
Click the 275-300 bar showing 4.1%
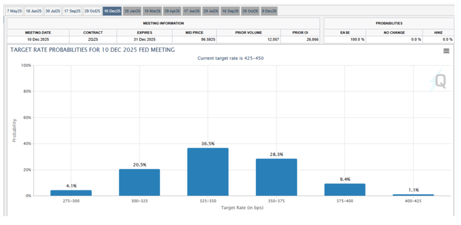coord(71,193)
